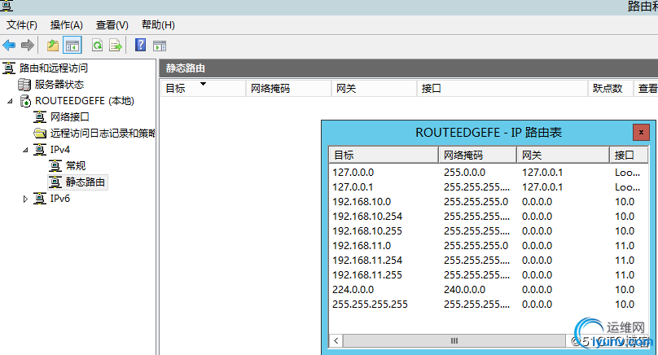Close the ROUTEEDGEFE - IP 路由表 window

pos(641,133)
